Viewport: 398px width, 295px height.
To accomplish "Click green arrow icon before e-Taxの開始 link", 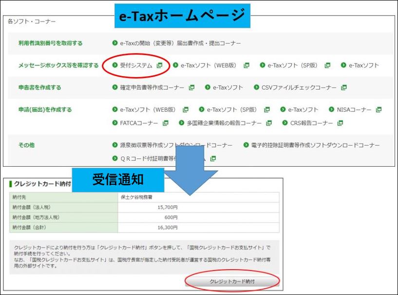I will coord(115,43).
